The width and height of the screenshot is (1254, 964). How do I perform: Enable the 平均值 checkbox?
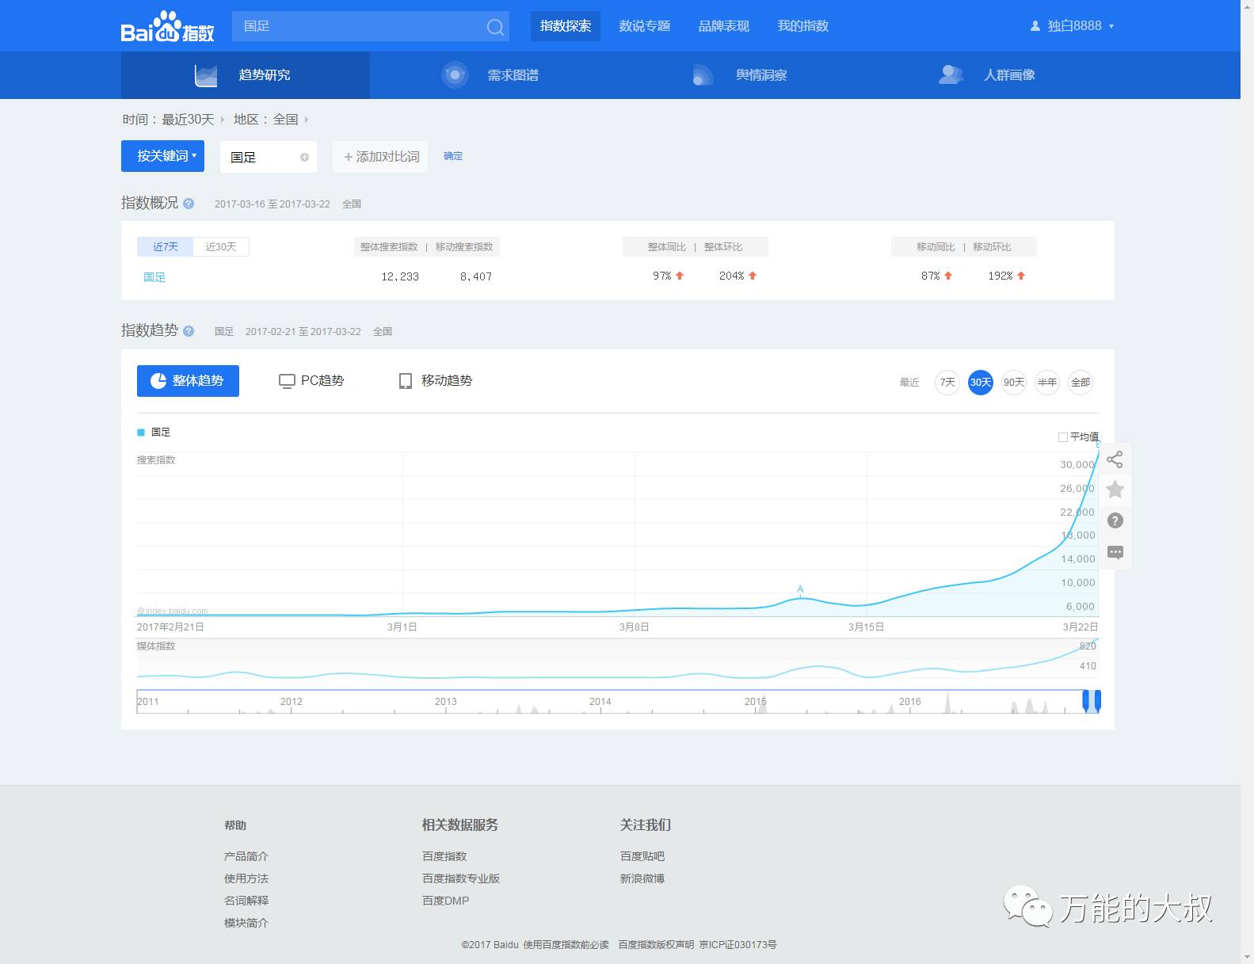tap(1063, 436)
